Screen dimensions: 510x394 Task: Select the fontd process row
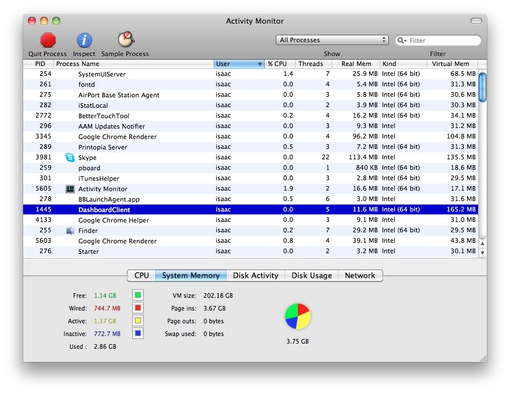(250, 84)
